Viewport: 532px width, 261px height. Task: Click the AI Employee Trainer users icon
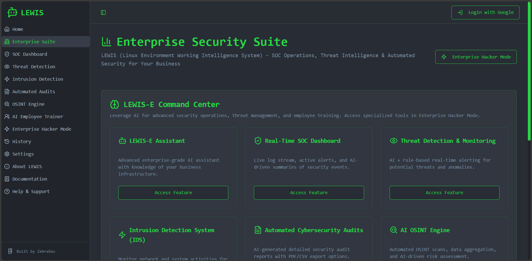point(7,116)
